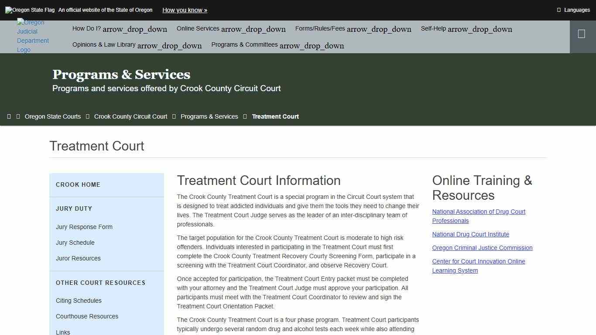The height and width of the screenshot is (335, 596).
Task: Click the Oregon Judicial Department logo
Action: click(33, 36)
